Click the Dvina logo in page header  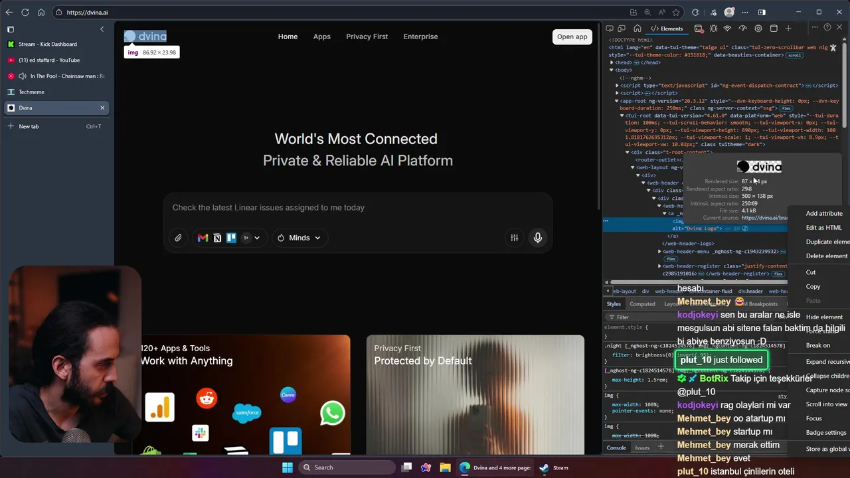click(x=145, y=37)
